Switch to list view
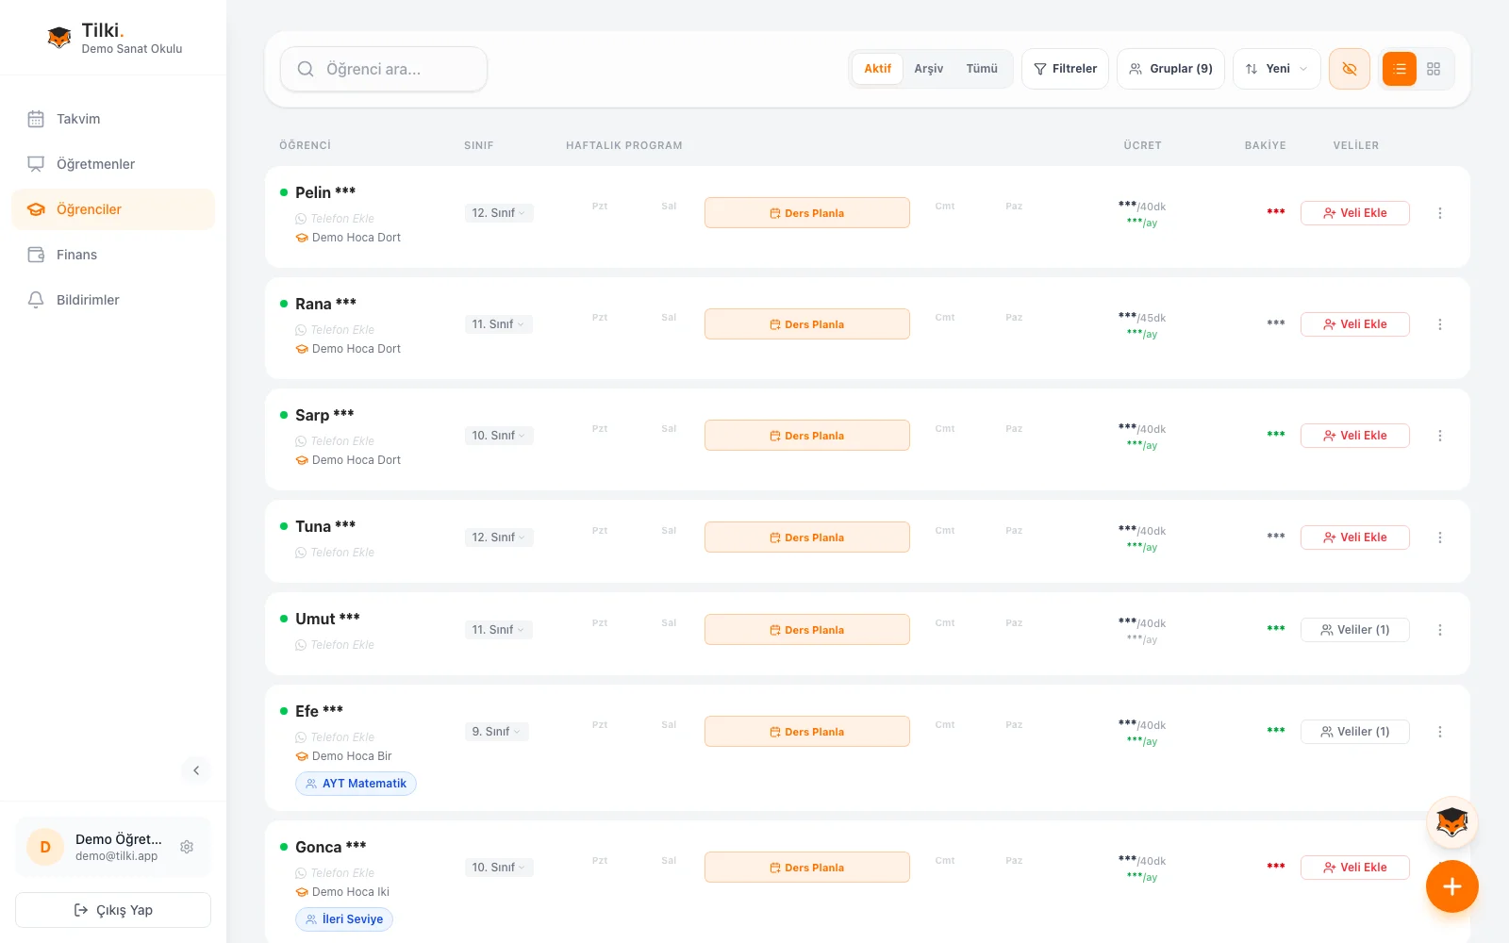 [x=1400, y=69]
